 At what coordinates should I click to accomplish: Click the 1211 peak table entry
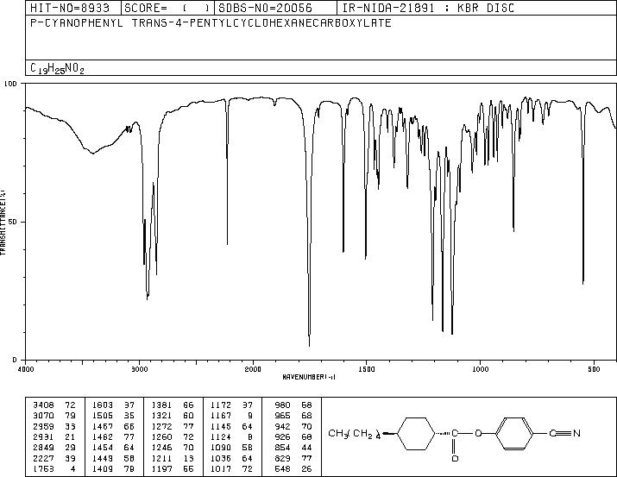173,459
